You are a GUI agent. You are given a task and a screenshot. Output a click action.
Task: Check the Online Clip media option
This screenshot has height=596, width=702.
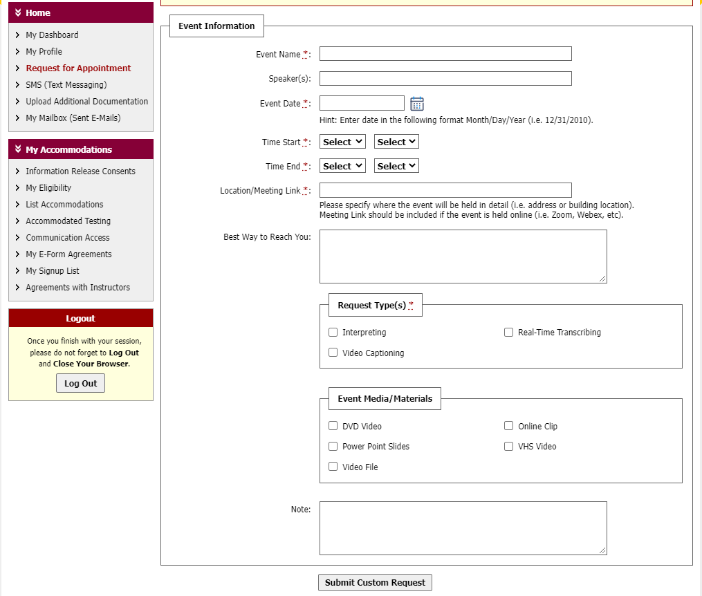pos(509,426)
